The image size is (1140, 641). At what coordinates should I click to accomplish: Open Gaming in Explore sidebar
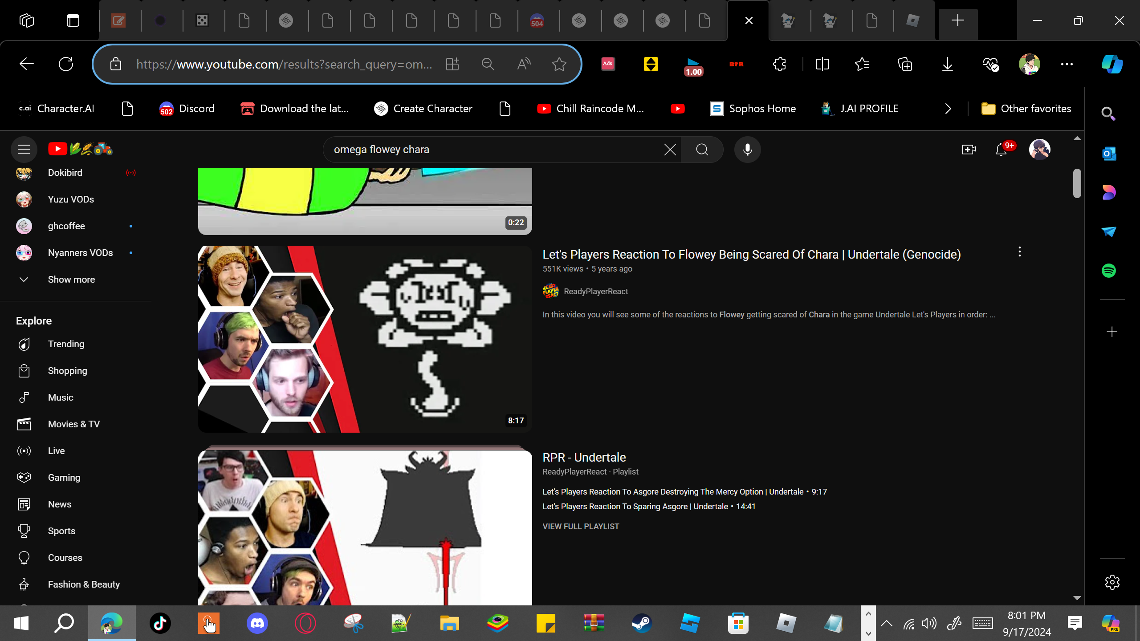pos(64,478)
